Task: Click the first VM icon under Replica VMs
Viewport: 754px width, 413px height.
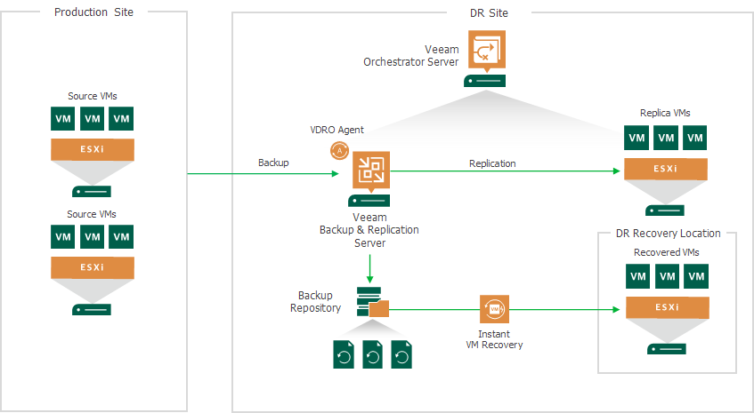Action: coord(636,138)
